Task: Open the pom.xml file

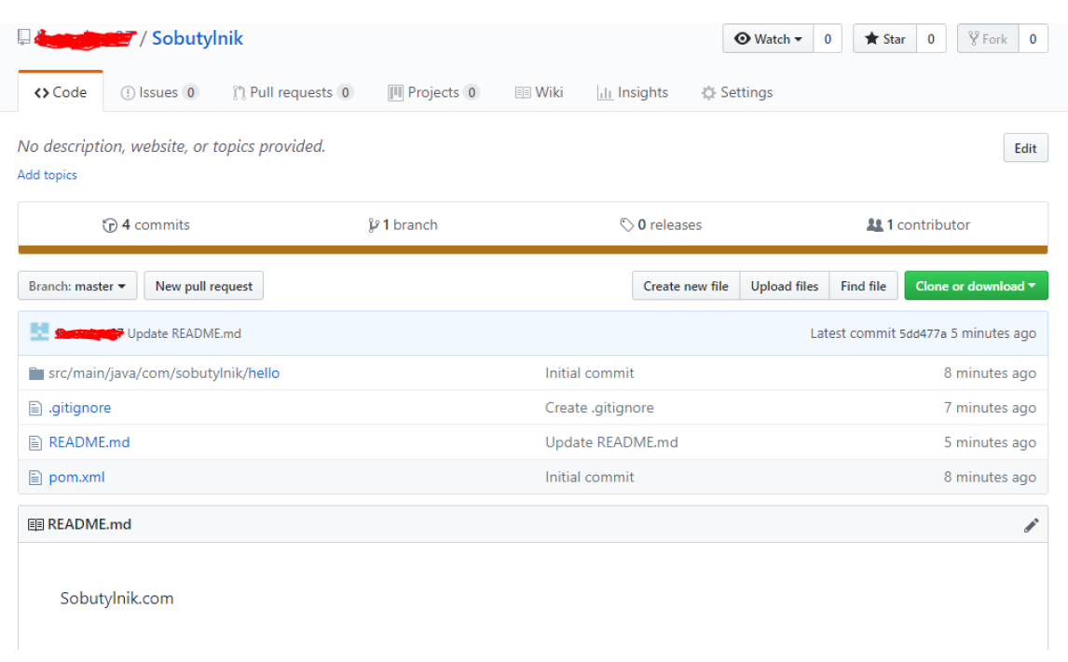Action: pyautogui.click(x=77, y=477)
